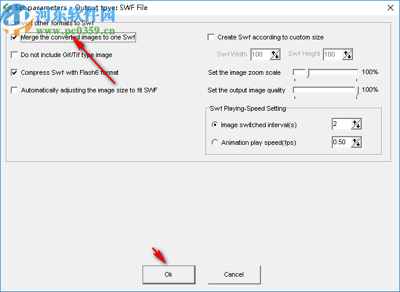Close the Set parameters window
The width and height of the screenshot is (400, 292).
(391, 8)
